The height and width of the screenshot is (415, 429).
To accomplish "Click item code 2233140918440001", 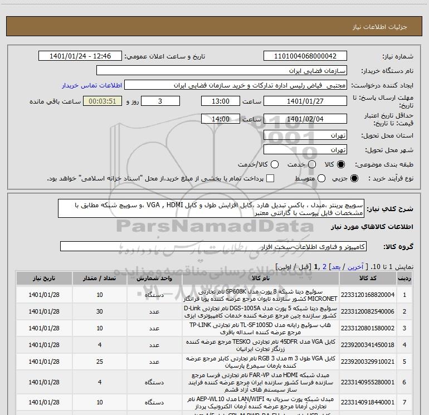I will click(368, 402).
